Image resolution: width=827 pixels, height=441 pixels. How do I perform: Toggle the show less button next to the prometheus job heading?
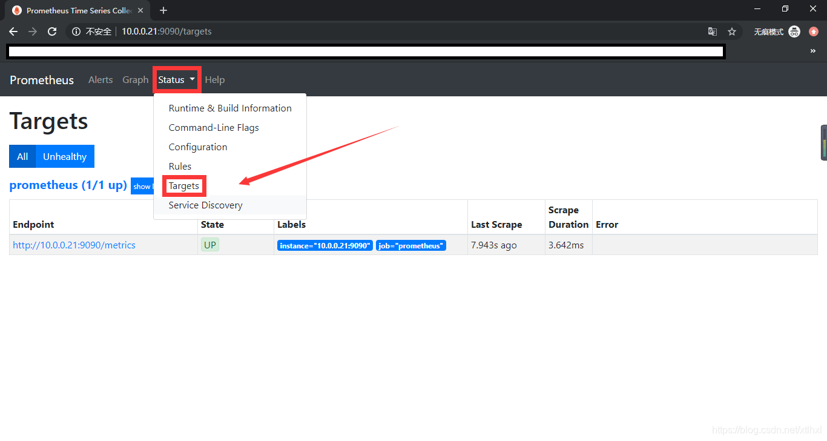tap(142, 186)
